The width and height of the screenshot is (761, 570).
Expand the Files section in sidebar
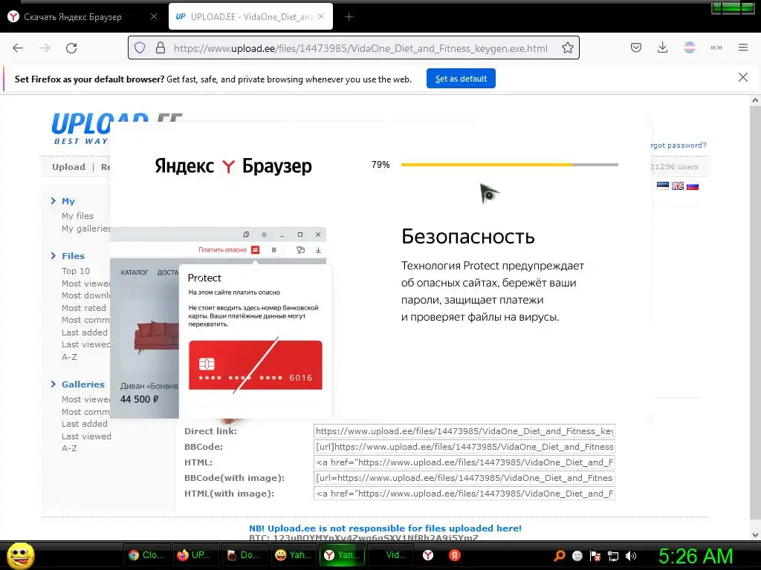coord(54,255)
